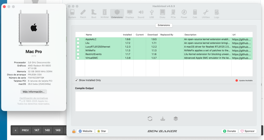Sort by the Replaced By column header
The width and height of the screenshot is (264, 140).
pyautogui.click(x=171, y=35)
